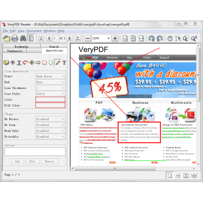Open the View menu
This screenshot has height=203, width=203.
(21, 31)
